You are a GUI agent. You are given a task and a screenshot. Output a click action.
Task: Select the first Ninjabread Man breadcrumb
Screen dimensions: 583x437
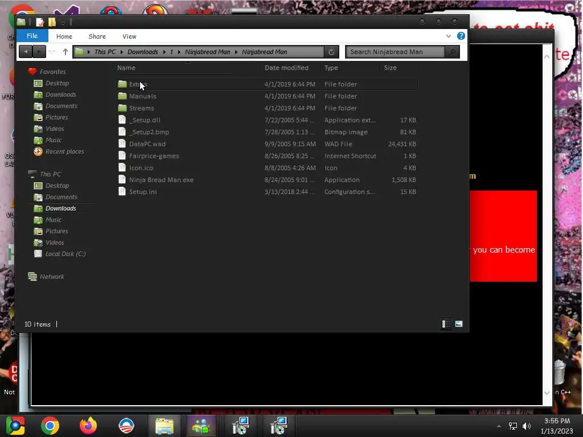[207, 52]
